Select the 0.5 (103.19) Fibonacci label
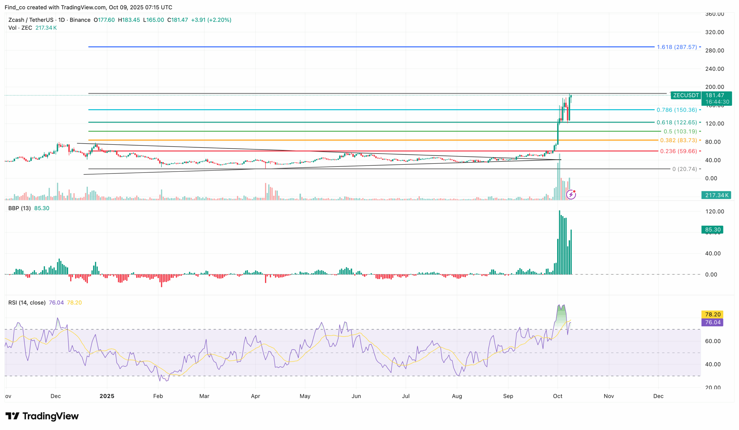Image resolution: width=739 pixels, height=430 pixels. pos(680,131)
